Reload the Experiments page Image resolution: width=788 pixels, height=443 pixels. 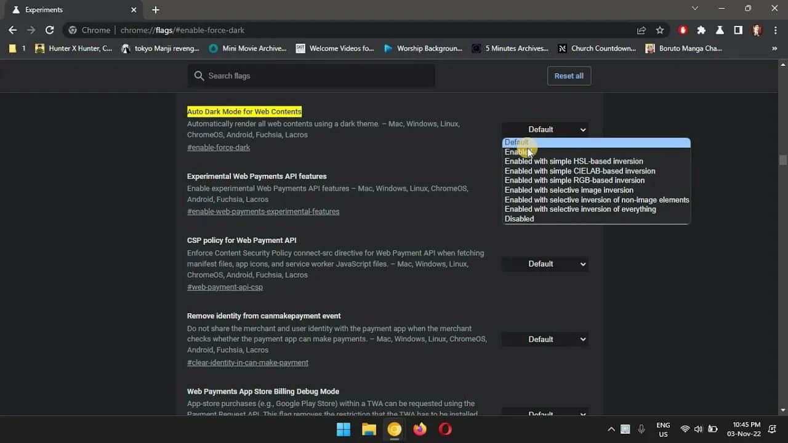tap(50, 30)
